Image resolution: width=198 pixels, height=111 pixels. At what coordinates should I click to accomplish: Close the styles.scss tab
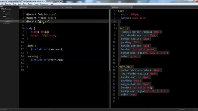coord(40,7)
